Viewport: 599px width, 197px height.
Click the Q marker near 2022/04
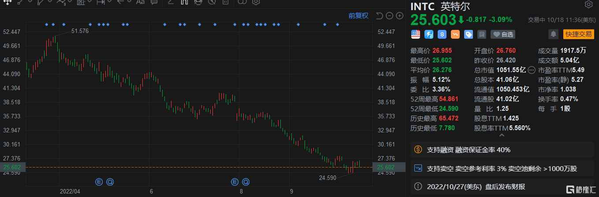click(109, 181)
